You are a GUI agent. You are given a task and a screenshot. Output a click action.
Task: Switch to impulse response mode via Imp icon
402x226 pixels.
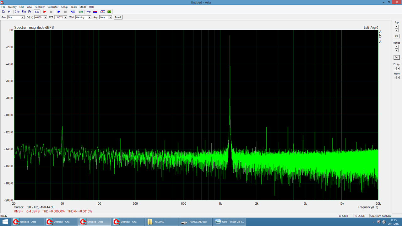[17, 12]
